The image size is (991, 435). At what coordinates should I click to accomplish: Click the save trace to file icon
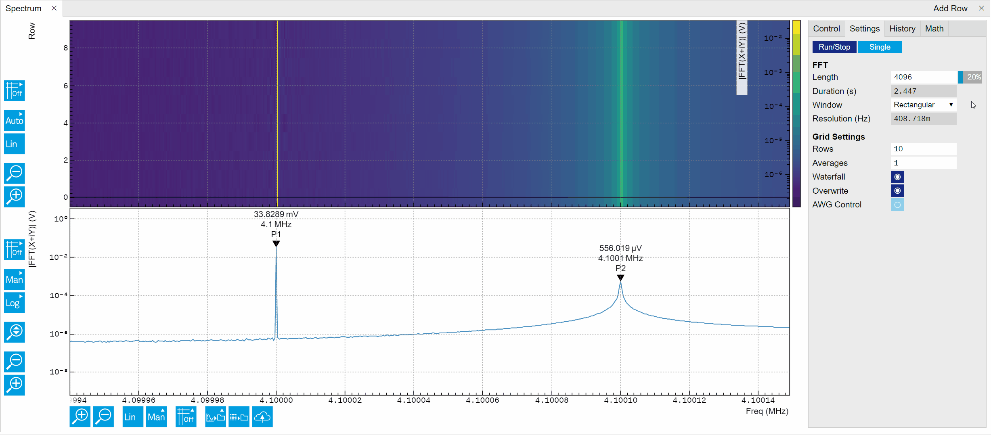pos(216,416)
